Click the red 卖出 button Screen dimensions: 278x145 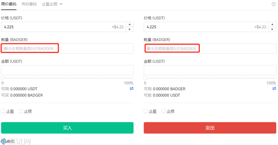coord(210,128)
